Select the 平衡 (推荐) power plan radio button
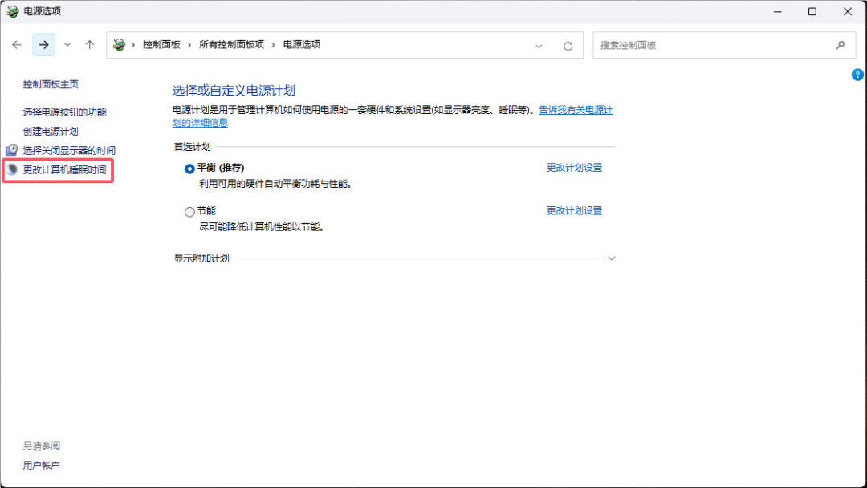This screenshot has height=488, width=867. tap(188, 168)
